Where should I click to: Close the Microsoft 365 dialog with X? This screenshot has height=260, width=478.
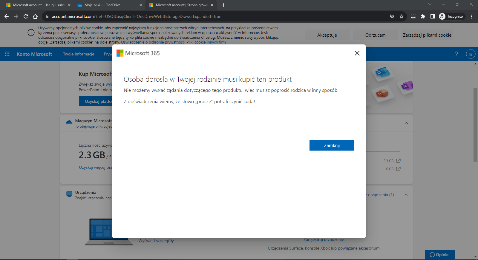click(357, 53)
